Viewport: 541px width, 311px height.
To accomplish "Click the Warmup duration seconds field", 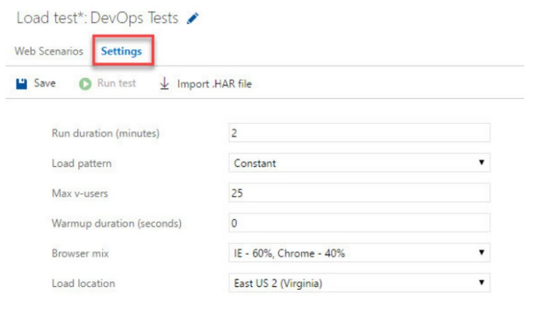I will [359, 223].
